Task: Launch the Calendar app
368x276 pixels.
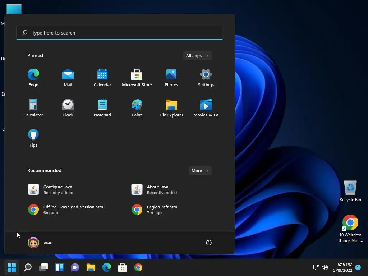Action: pyautogui.click(x=102, y=78)
